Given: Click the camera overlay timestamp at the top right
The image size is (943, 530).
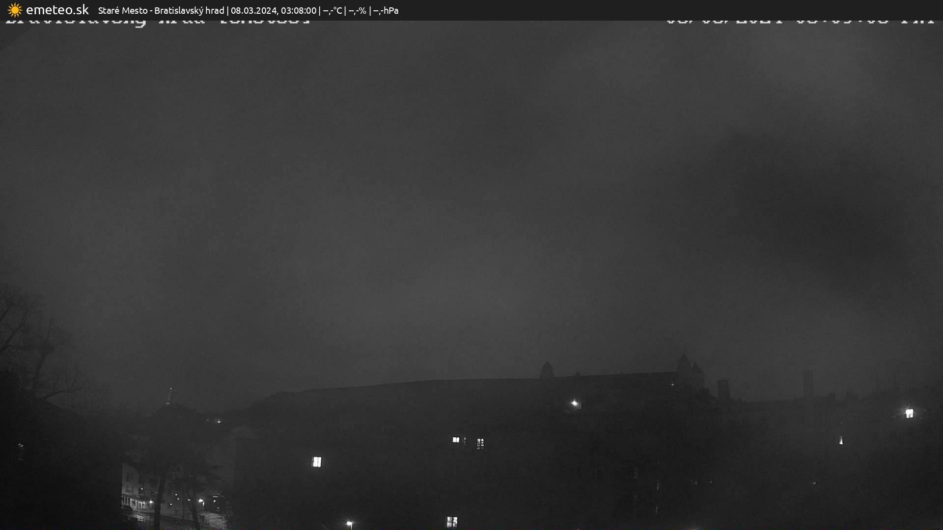Looking at the screenshot, I should 800,22.
